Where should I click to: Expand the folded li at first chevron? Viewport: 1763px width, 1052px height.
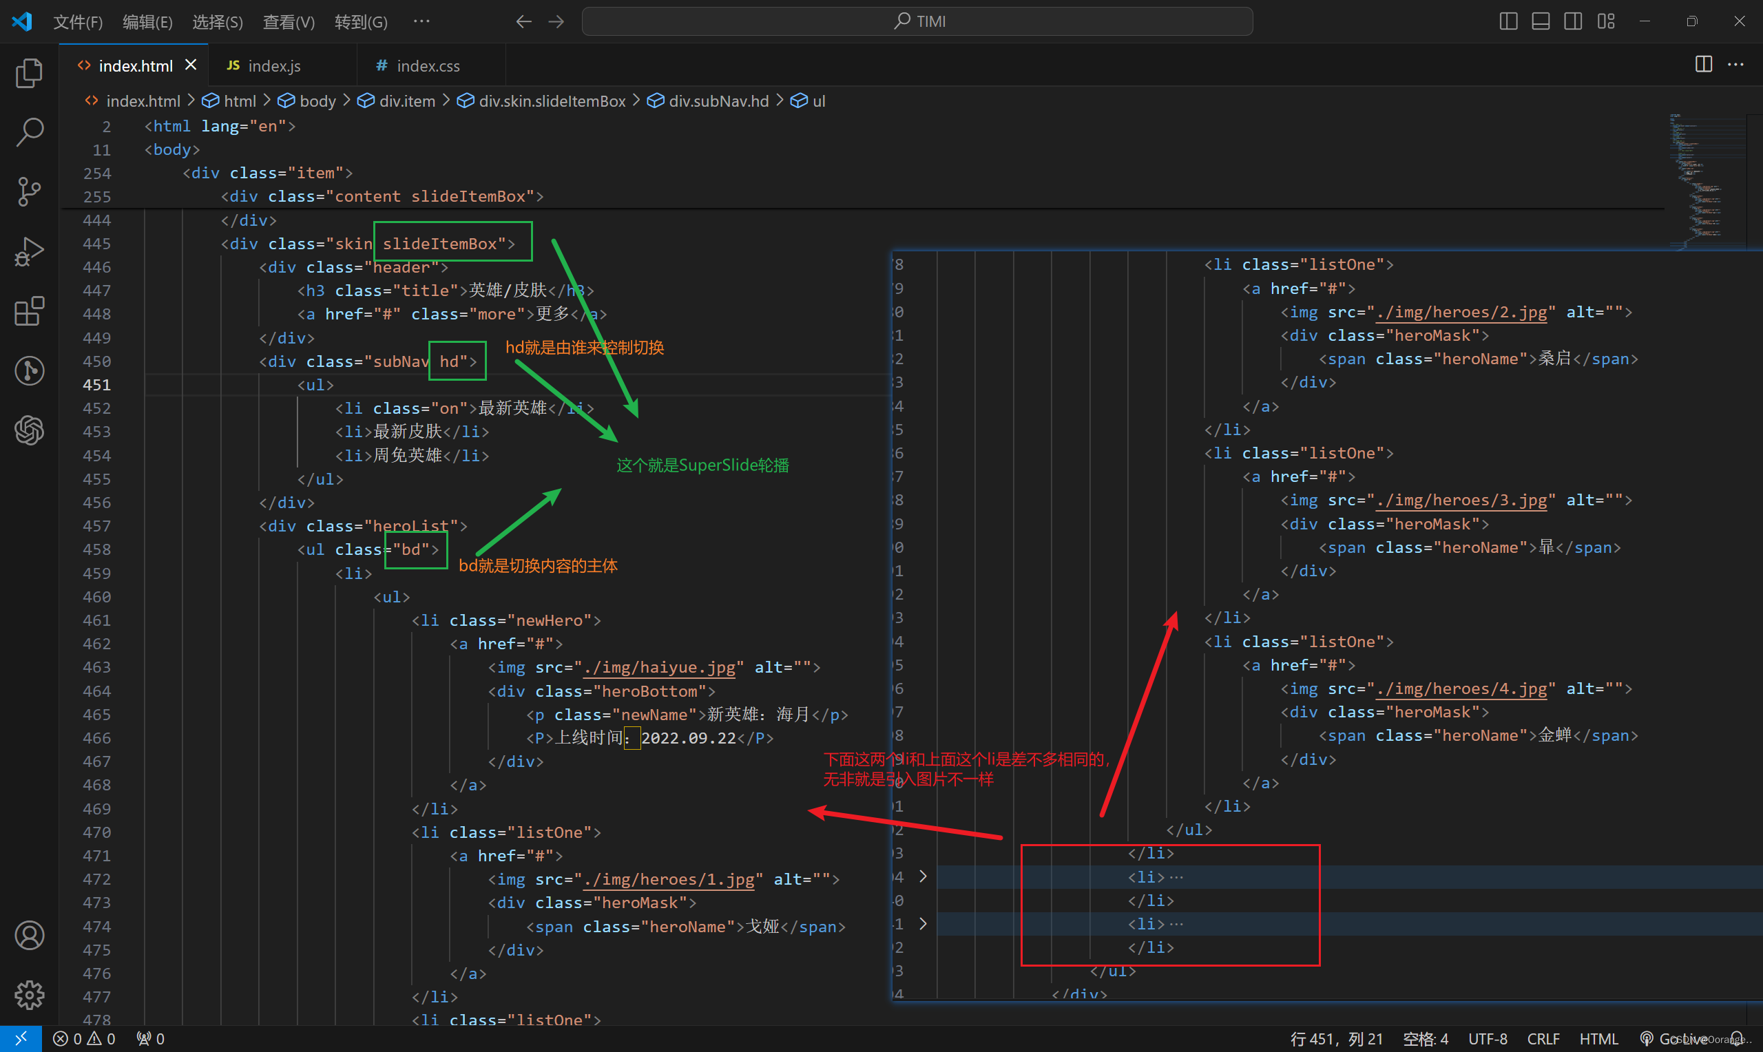pyautogui.click(x=922, y=876)
